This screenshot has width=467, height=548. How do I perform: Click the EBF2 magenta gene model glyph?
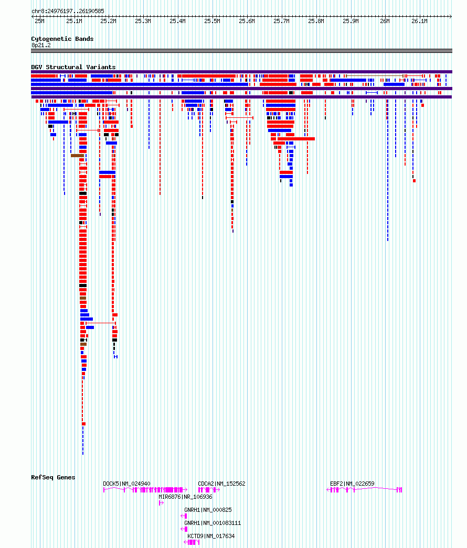pyautogui.click(x=365, y=490)
